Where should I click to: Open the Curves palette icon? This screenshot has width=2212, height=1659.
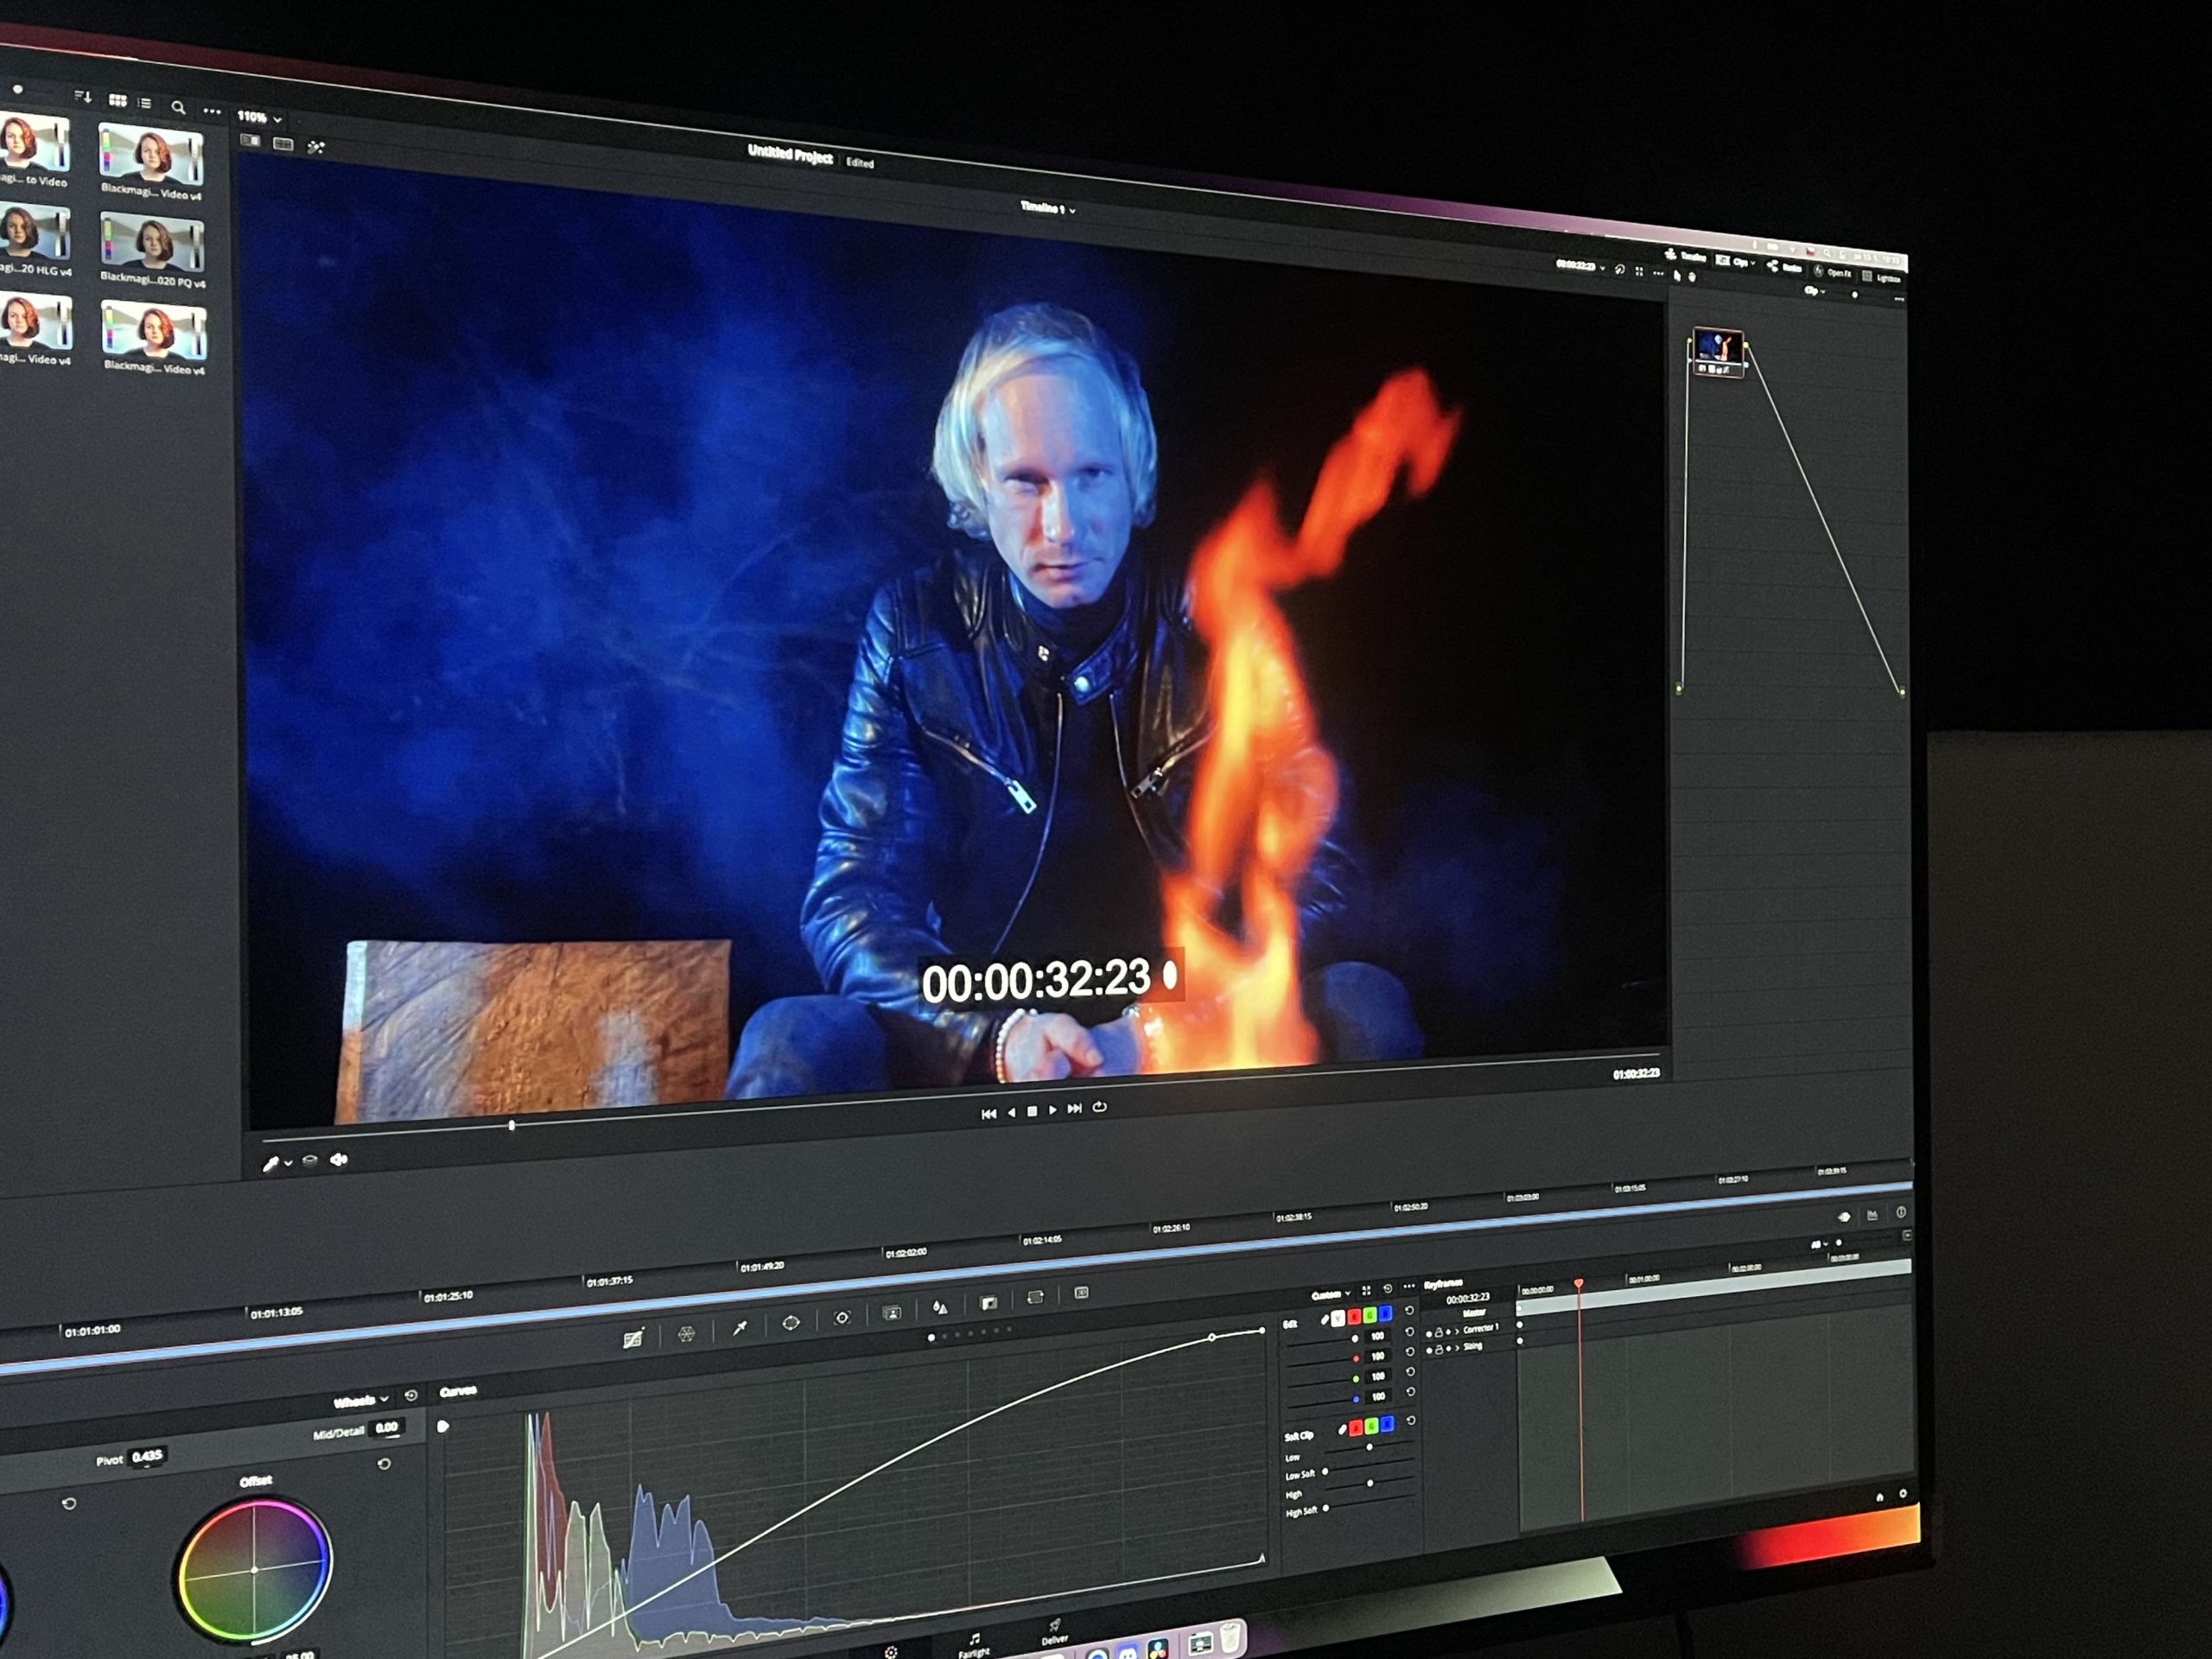coord(633,1339)
